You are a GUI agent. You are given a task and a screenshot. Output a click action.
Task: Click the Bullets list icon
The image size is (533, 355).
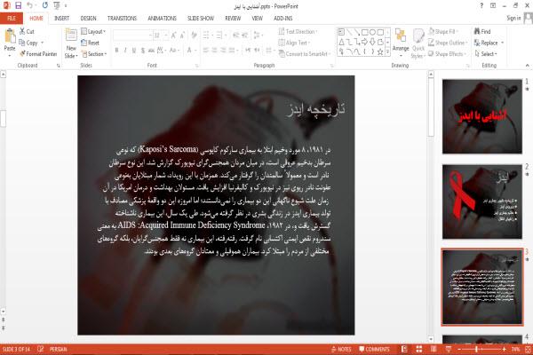pyautogui.click(x=206, y=35)
